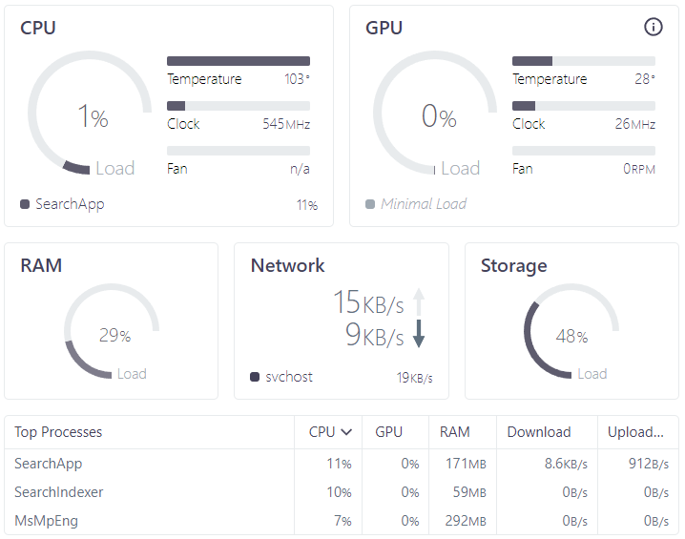
Task: Click the SearchApp legend dot in the CPU panel
Action: point(25,204)
